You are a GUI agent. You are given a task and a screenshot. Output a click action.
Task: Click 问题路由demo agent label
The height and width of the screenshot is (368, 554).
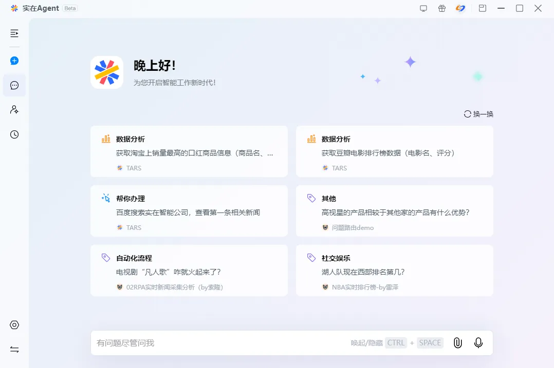(353, 228)
